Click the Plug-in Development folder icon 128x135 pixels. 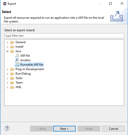pyautogui.click(x=12, y=69)
